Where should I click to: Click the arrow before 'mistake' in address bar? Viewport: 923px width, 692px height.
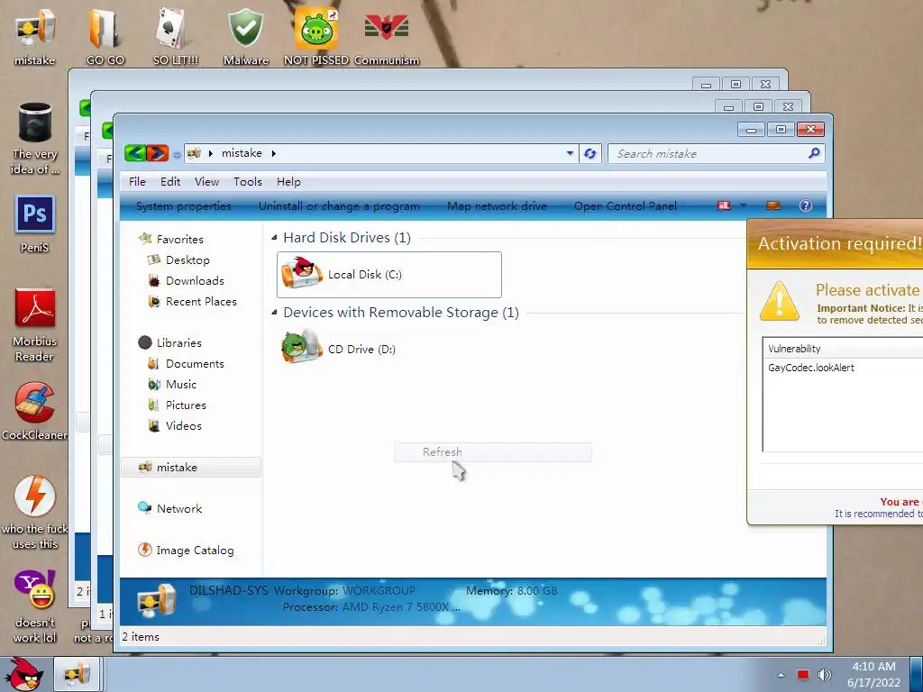coord(211,153)
